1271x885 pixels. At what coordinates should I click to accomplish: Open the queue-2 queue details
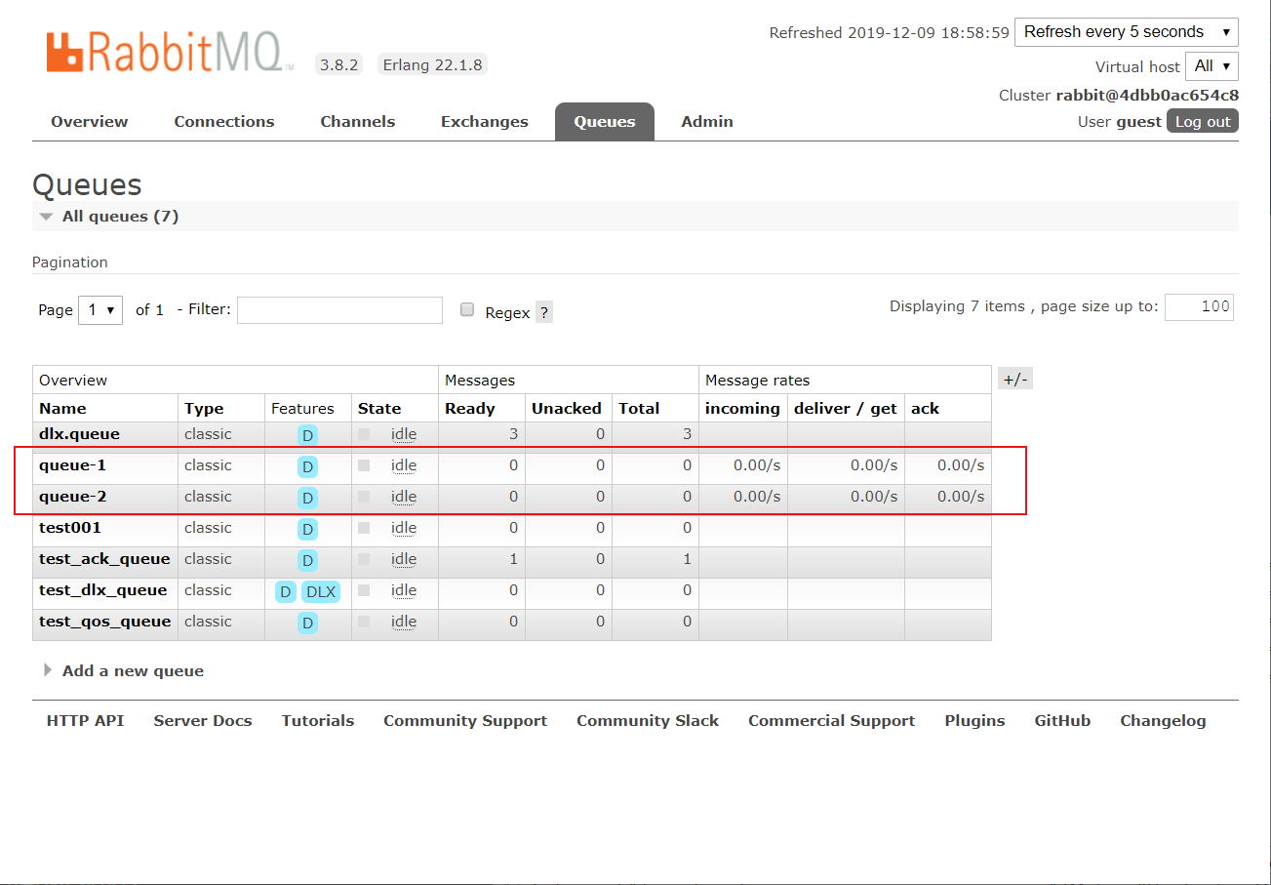click(x=73, y=497)
